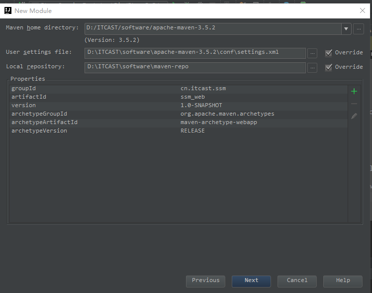Click the Maven home directory label
Screen dimensions: 372x293
coord(42,28)
